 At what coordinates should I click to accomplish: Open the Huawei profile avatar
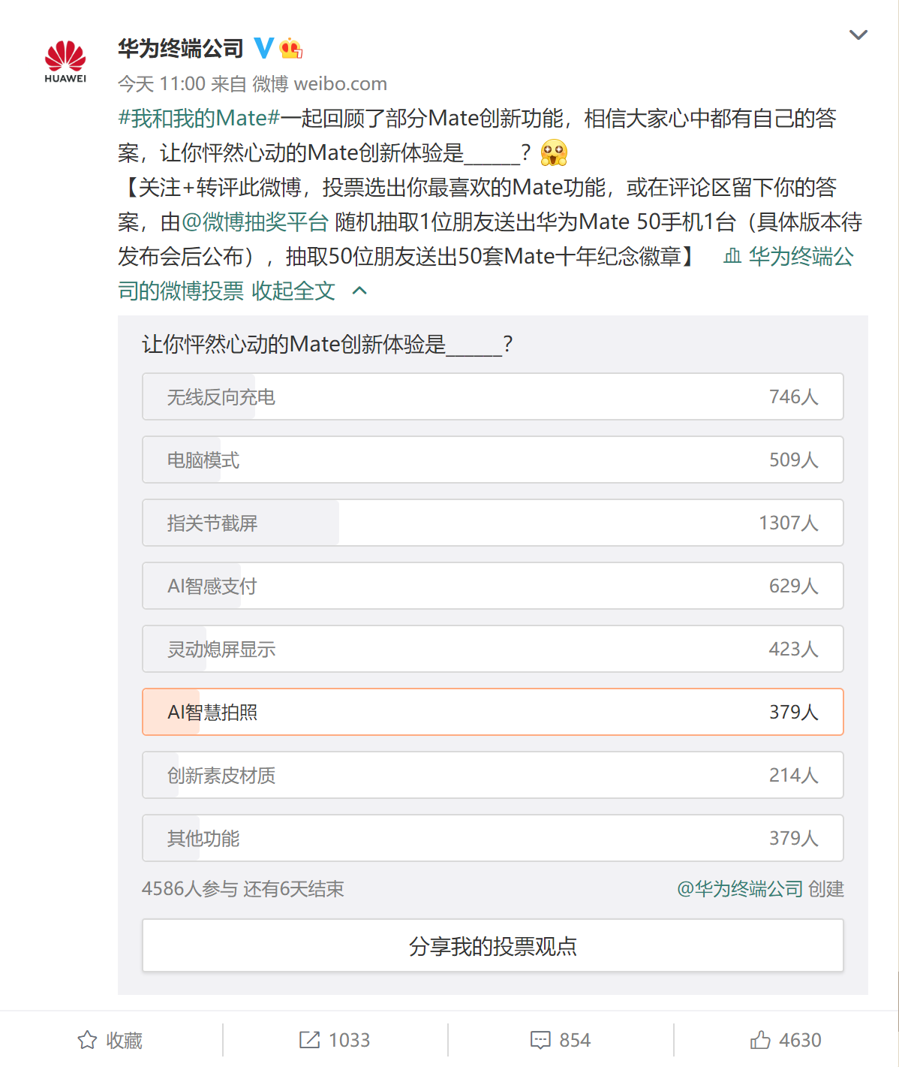pyautogui.click(x=65, y=62)
